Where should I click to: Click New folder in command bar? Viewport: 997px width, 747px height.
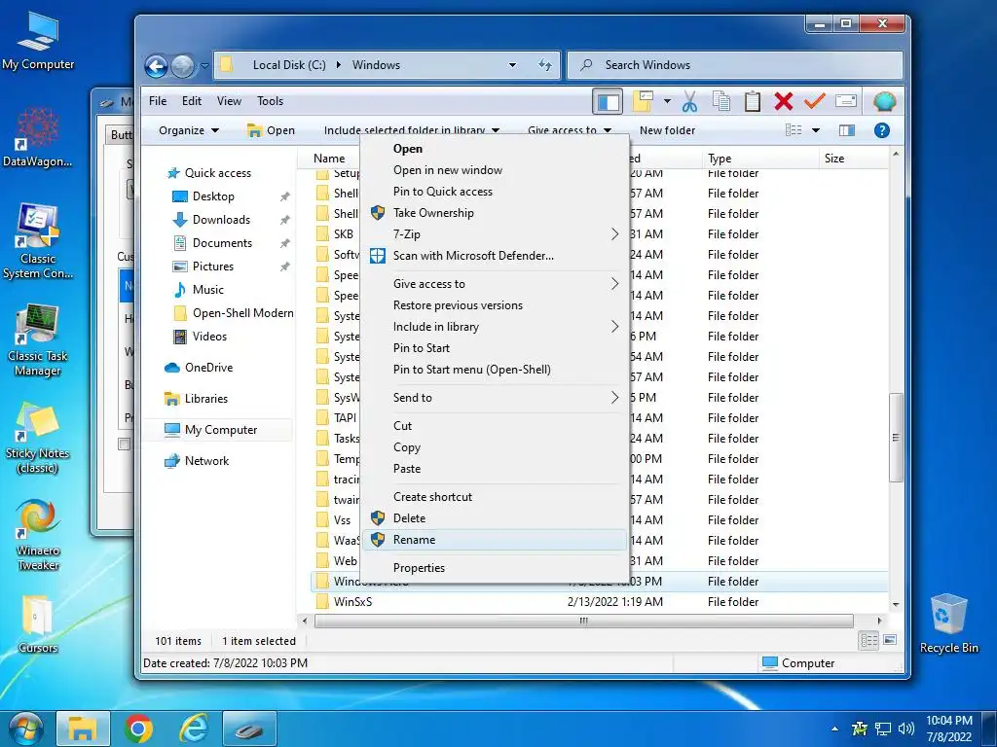(x=667, y=130)
